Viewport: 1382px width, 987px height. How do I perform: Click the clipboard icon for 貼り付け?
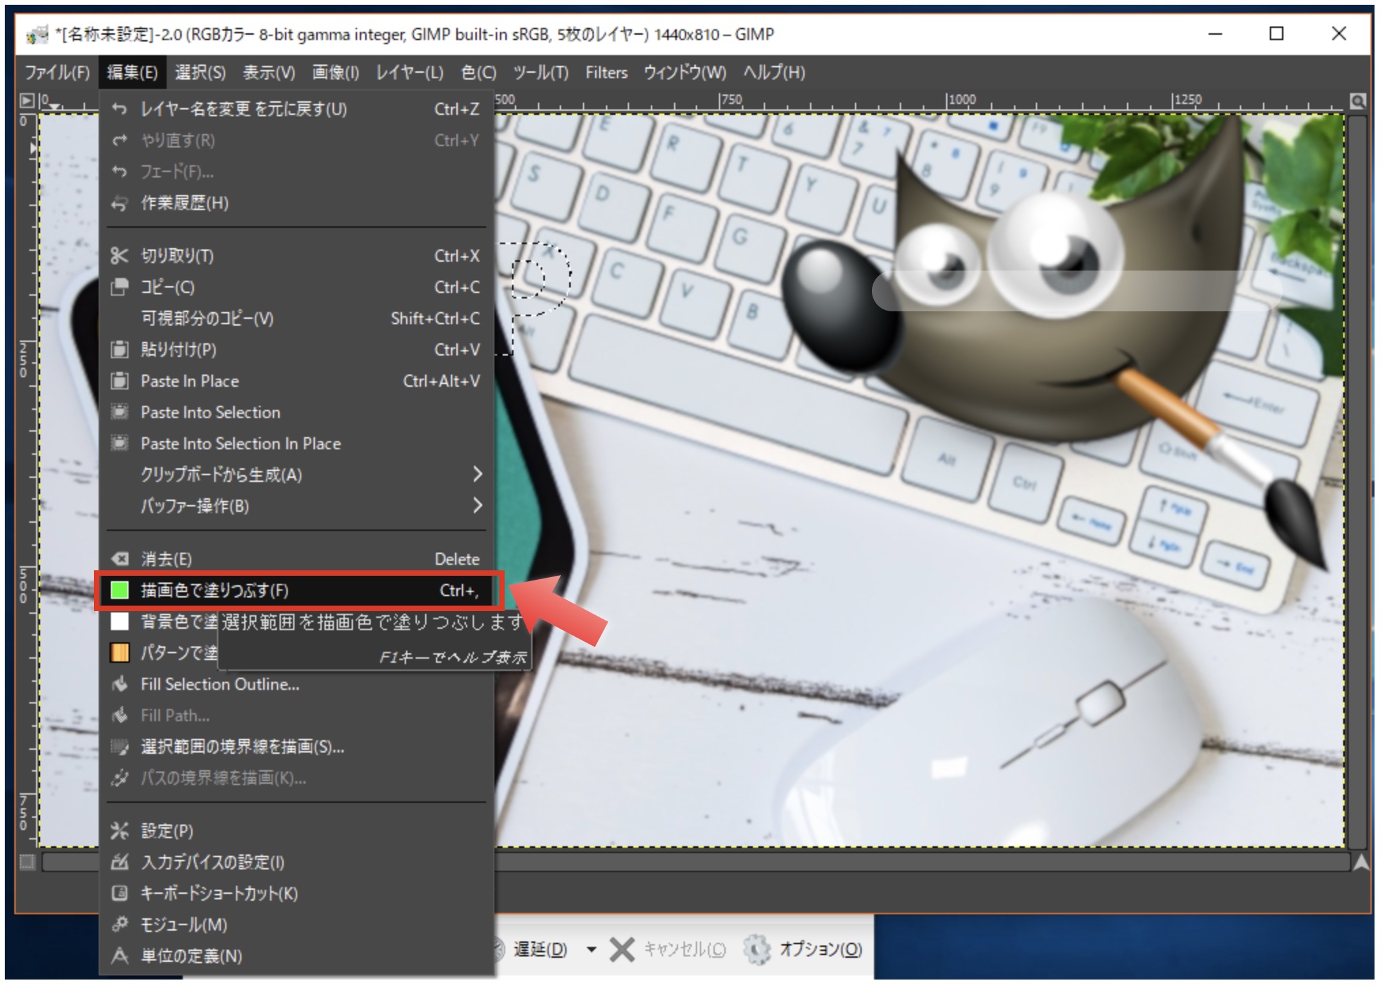coord(120,349)
